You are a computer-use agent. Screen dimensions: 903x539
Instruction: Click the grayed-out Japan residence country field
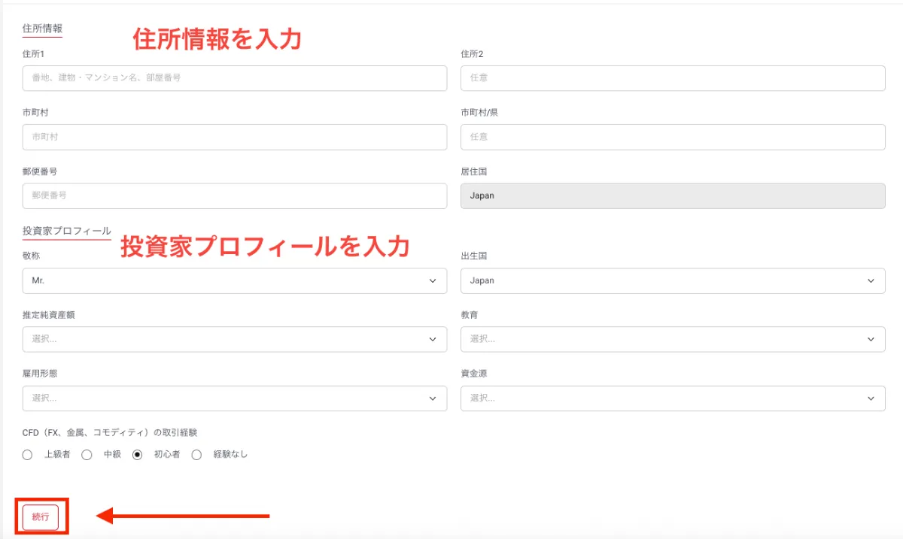pos(673,195)
